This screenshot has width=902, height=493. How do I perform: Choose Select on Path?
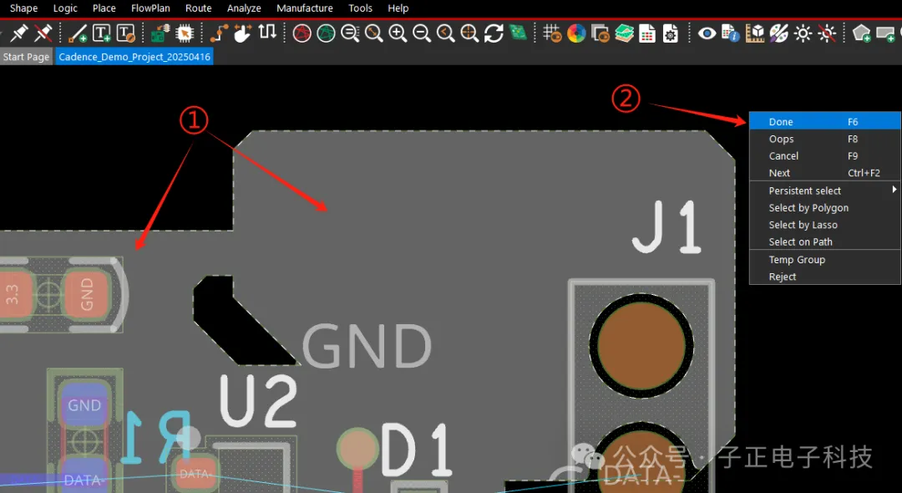[x=825, y=241]
